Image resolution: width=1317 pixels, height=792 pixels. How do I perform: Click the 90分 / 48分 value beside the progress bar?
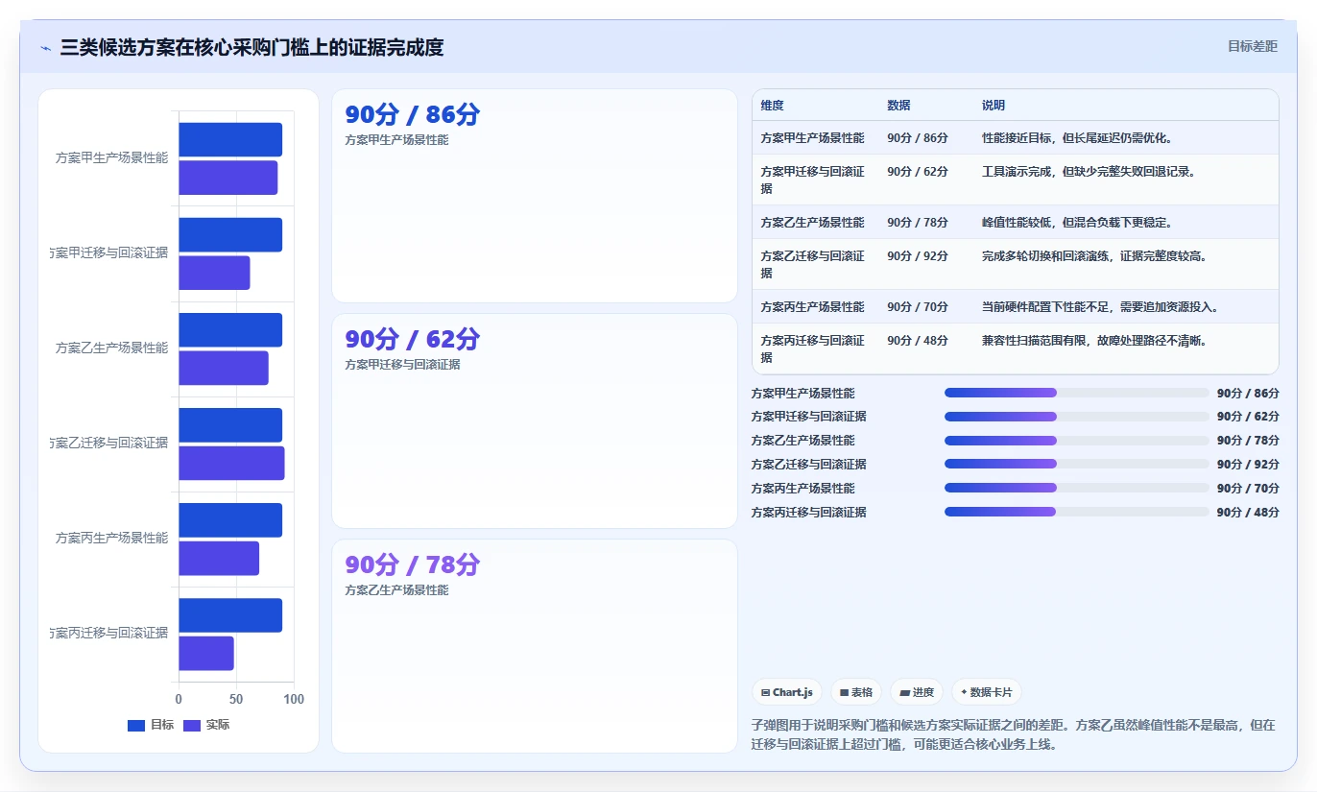tap(1248, 512)
